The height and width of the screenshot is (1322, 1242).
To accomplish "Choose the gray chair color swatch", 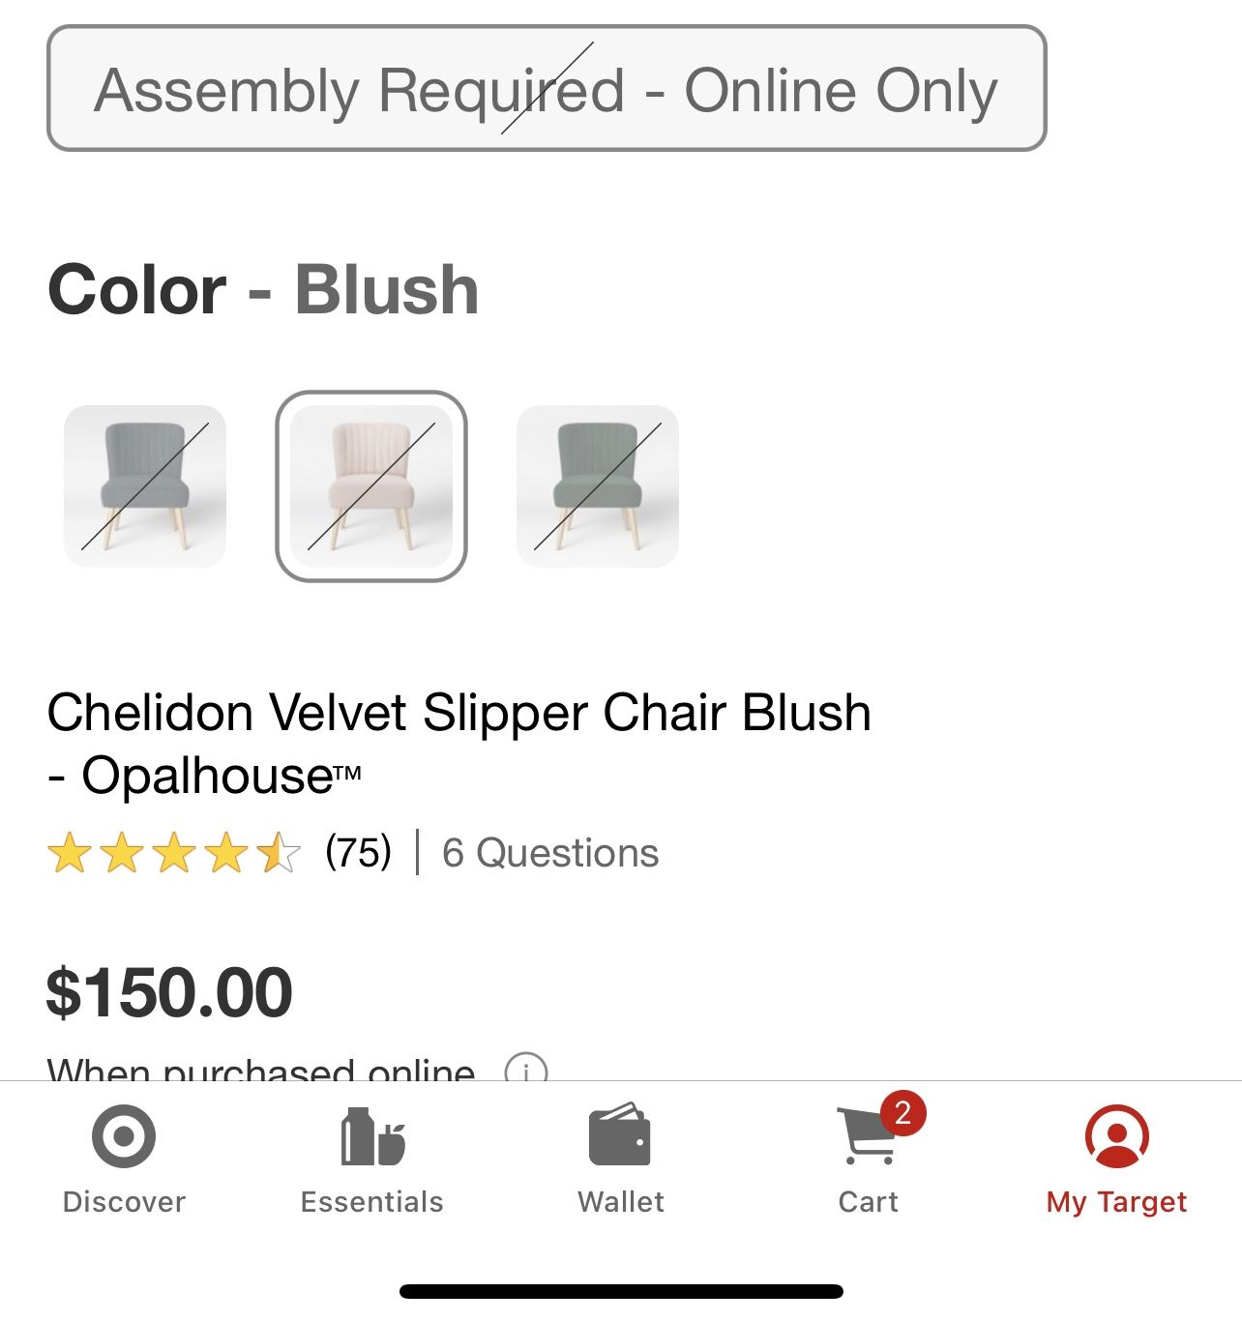I will coord(145,486).
